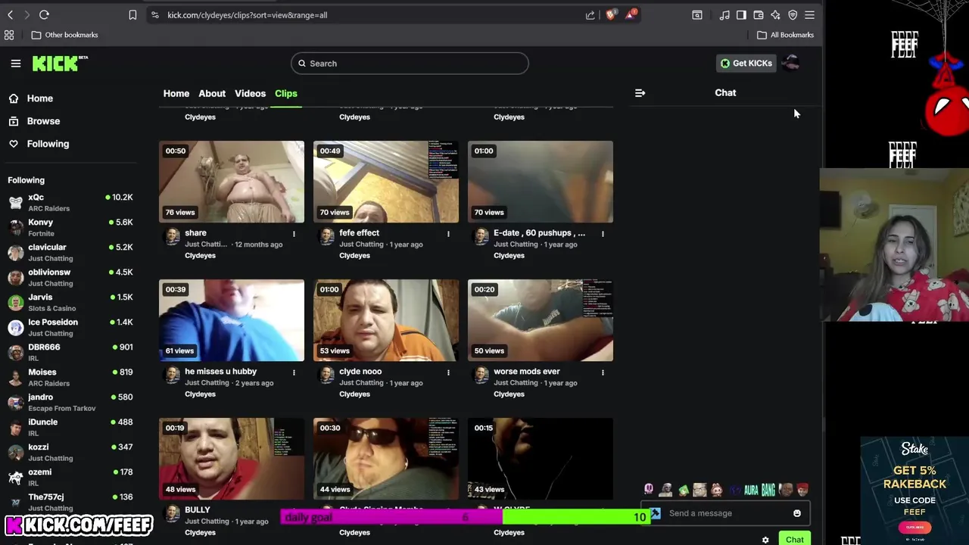Screen dimensions: 969x545
Task: Play the 'worse mods ever' clip thumbnail
Action: coord(541,320)
